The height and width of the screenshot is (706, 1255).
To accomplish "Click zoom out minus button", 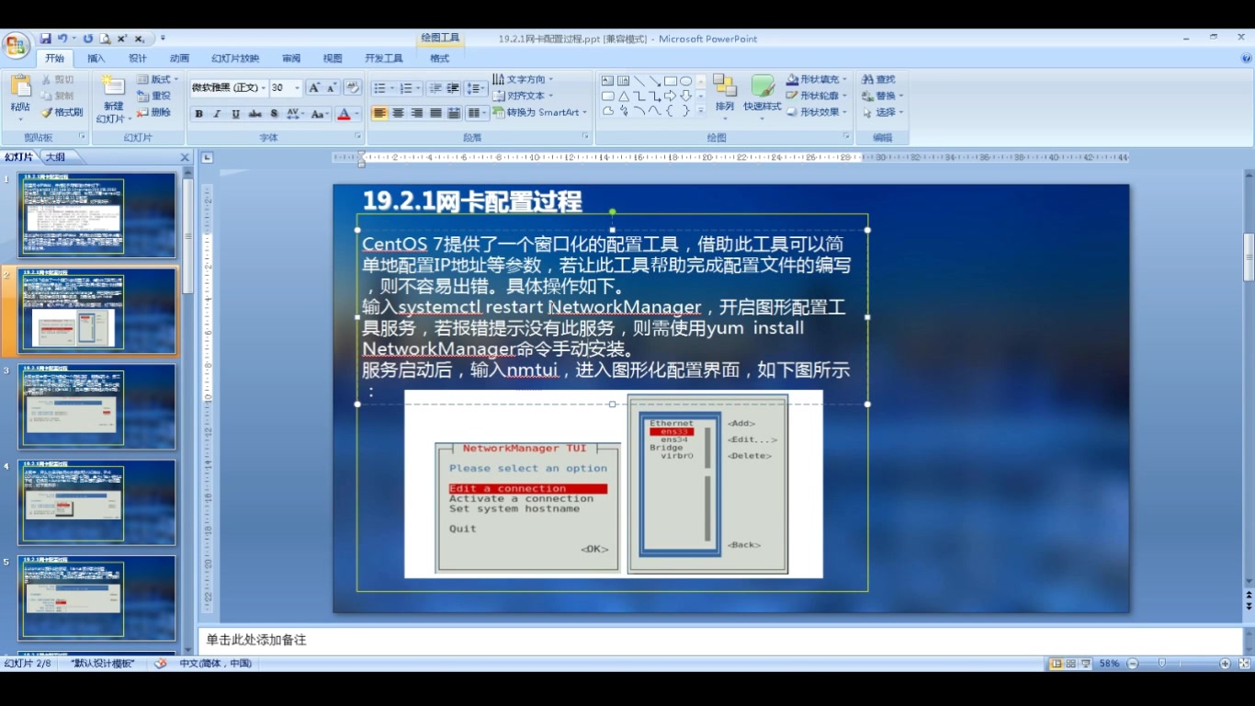I will (1133, 664).
